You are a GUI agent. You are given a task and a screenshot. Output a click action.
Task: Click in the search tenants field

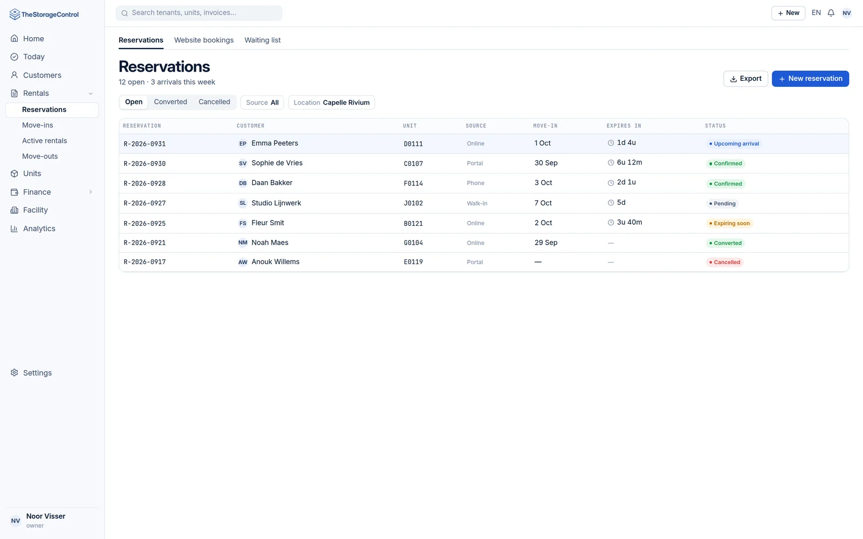coord(199,13)
